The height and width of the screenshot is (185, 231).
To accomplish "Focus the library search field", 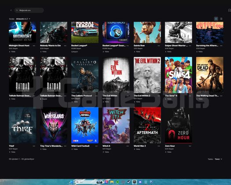I will [29, 10].
